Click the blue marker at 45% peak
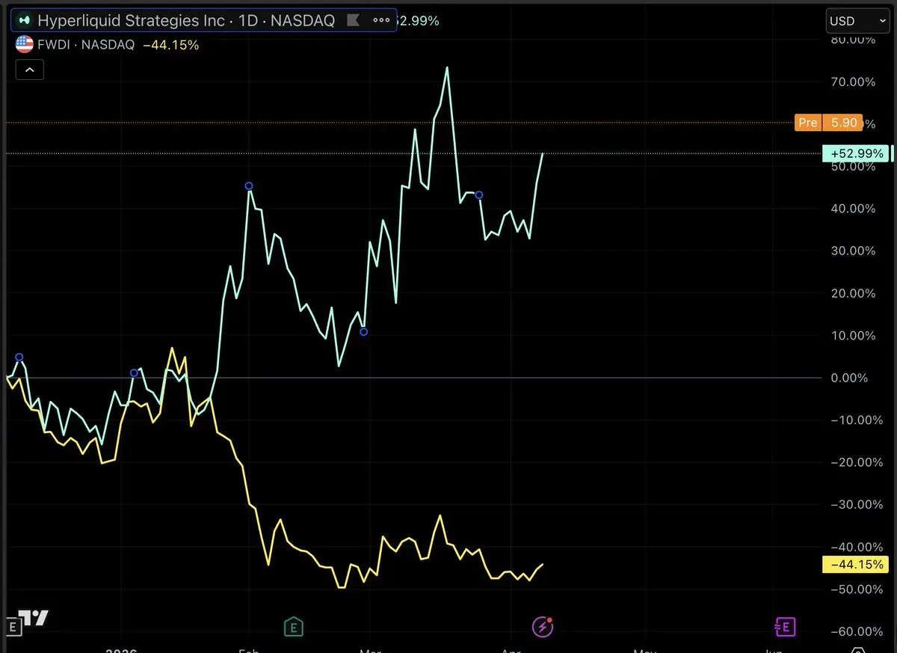Image resolution: width=897 pixels, height=653 pixels. [249, 186]
